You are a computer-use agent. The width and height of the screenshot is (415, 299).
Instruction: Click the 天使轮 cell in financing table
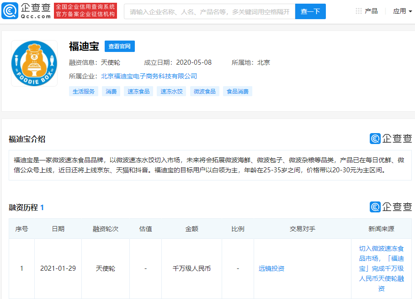(105, 268)
